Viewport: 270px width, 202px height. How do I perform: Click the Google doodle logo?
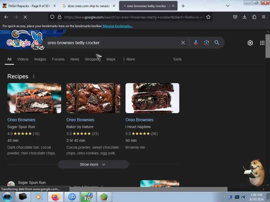[25, 40]
